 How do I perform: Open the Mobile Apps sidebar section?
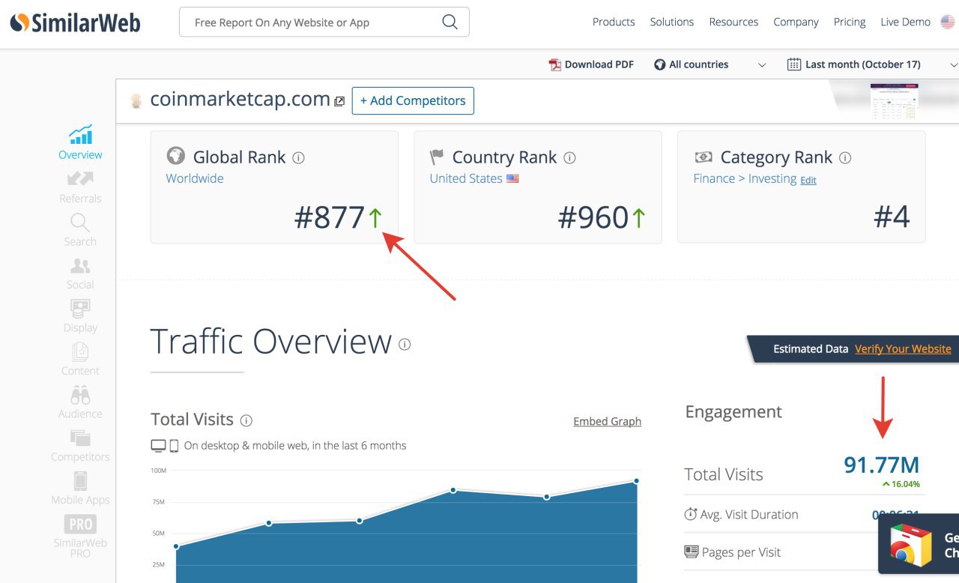(80, 489)
